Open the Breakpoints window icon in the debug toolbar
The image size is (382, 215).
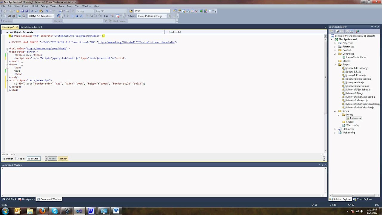point(118,16)
